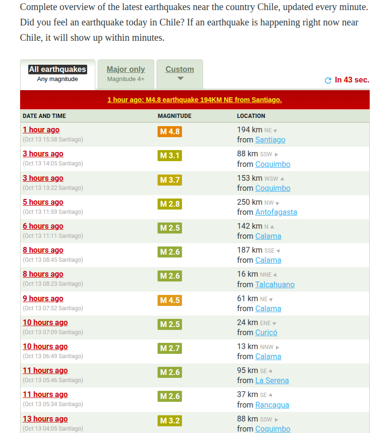Open the '1 hour ago' earthquake entry

coord(41,130)
